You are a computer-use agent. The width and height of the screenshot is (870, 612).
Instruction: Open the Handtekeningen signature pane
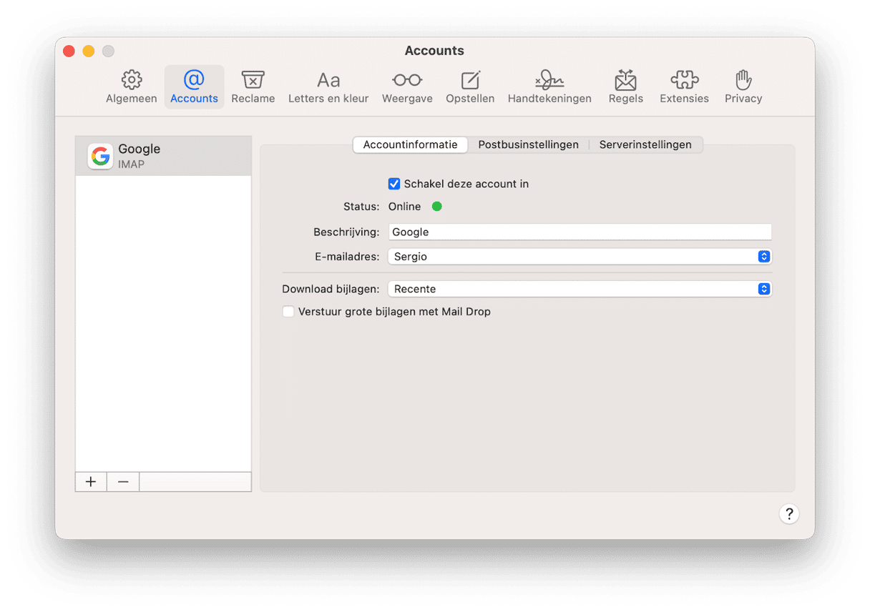(549, 87)
